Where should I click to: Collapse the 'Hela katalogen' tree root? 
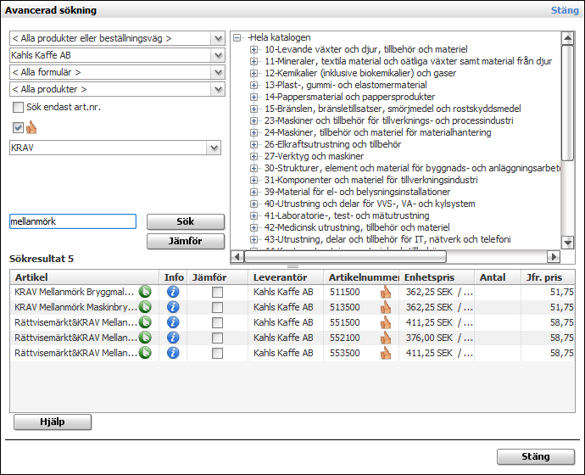tap(237, 37)
